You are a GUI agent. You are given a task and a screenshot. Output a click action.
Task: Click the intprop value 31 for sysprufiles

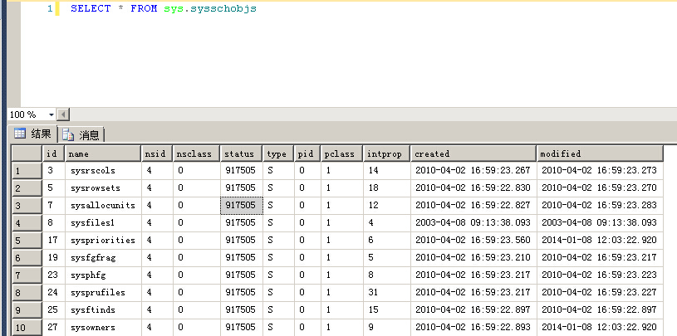(386, 292)
